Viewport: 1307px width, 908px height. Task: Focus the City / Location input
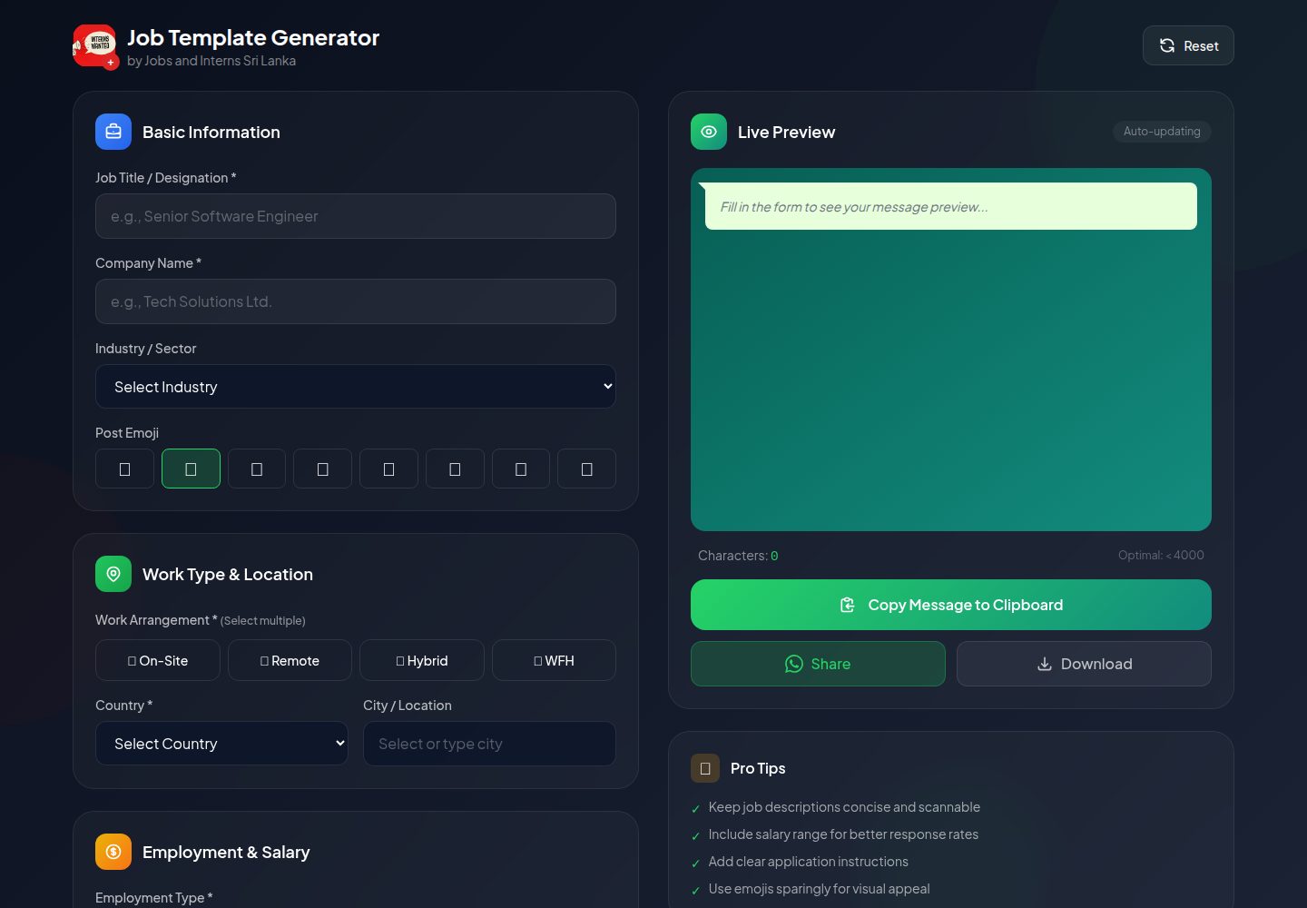tap(489, 744)
